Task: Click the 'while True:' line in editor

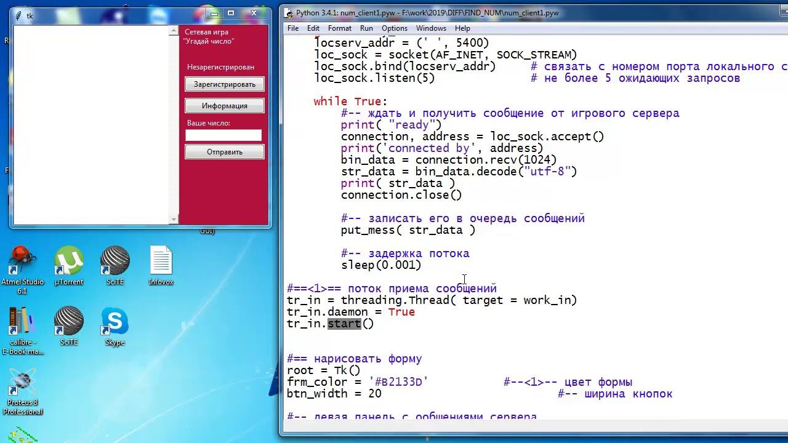Action: pos(350,102)
